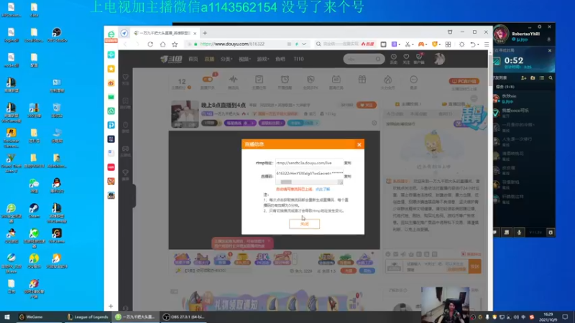This screenshot has height=323, width=575.
Task: Expand the address bar dropdown arrow
Action: tap(304, 45)
